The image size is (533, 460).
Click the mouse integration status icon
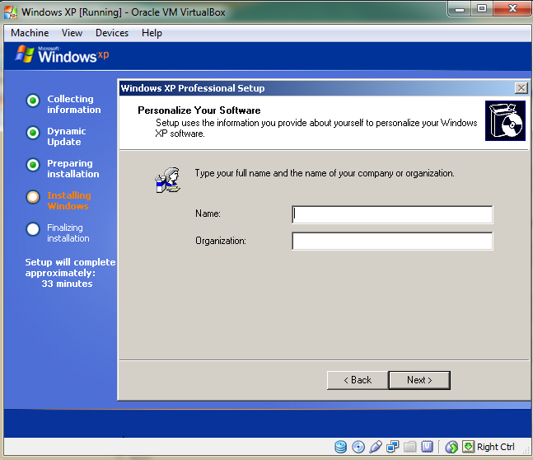[x=451, y=447]
